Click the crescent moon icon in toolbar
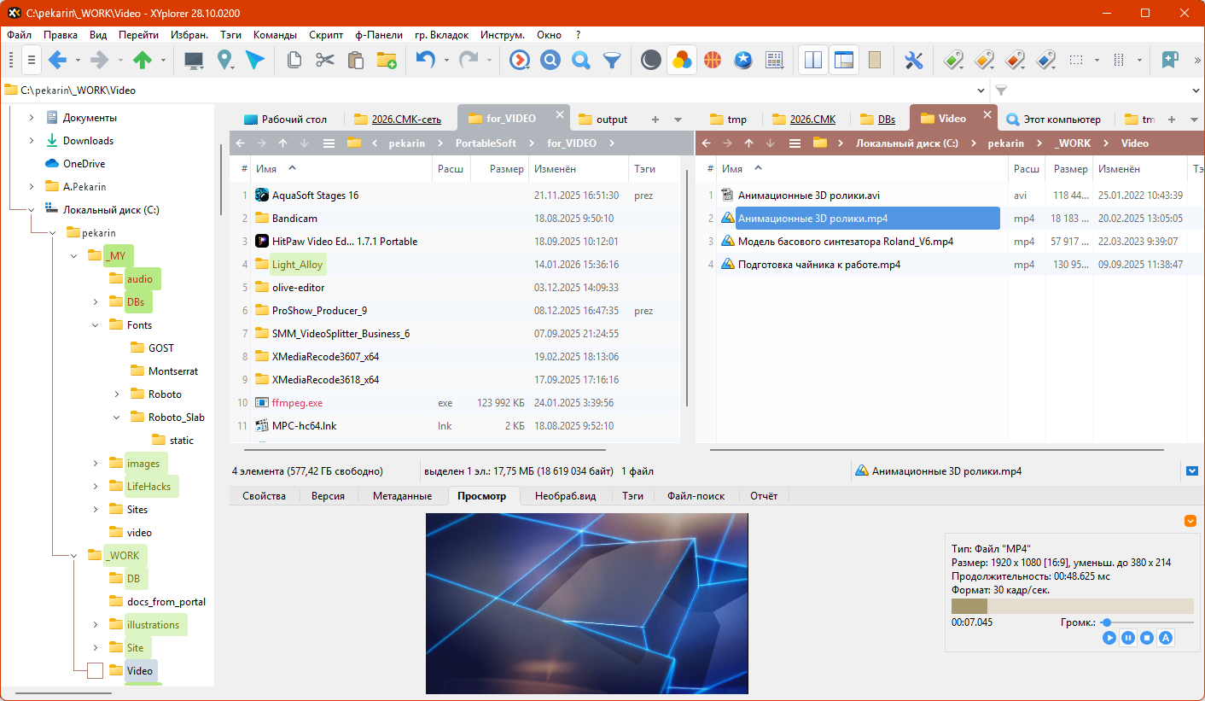Viewport: 1205px width, 701px height. [x=650, y=60]
